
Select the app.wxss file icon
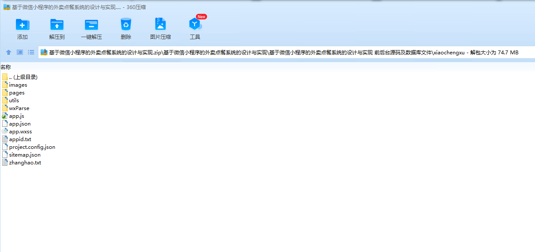pos(5,131)
